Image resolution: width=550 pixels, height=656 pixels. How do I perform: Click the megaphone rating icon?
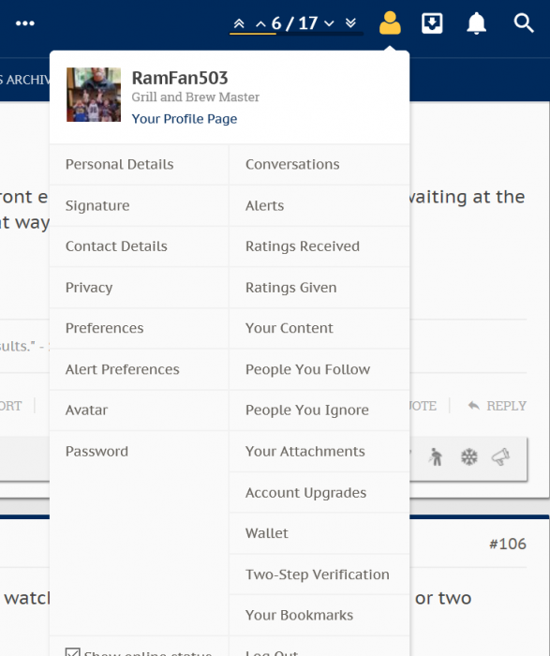point(500,457)
